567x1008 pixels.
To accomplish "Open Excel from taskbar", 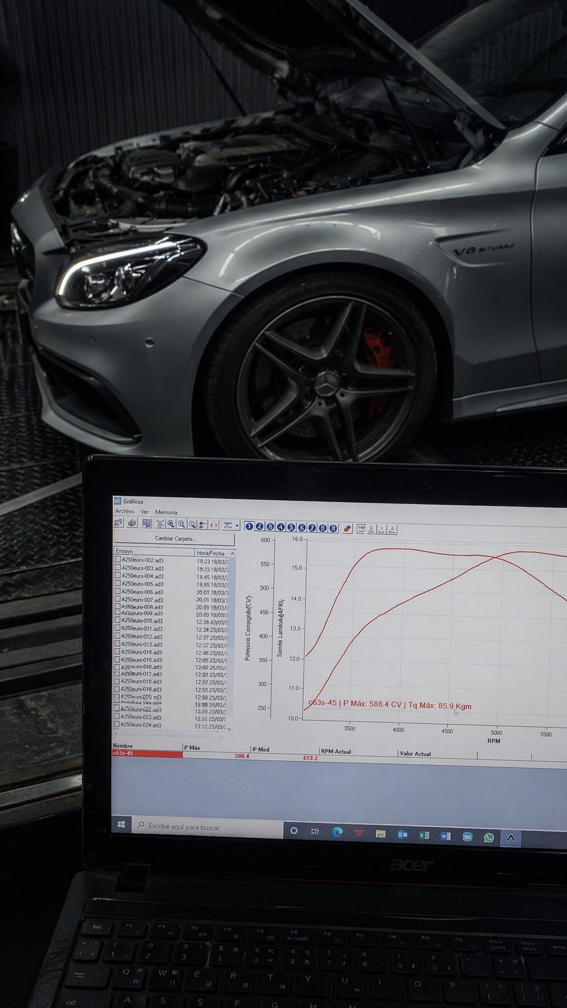I will pos(424,835).
